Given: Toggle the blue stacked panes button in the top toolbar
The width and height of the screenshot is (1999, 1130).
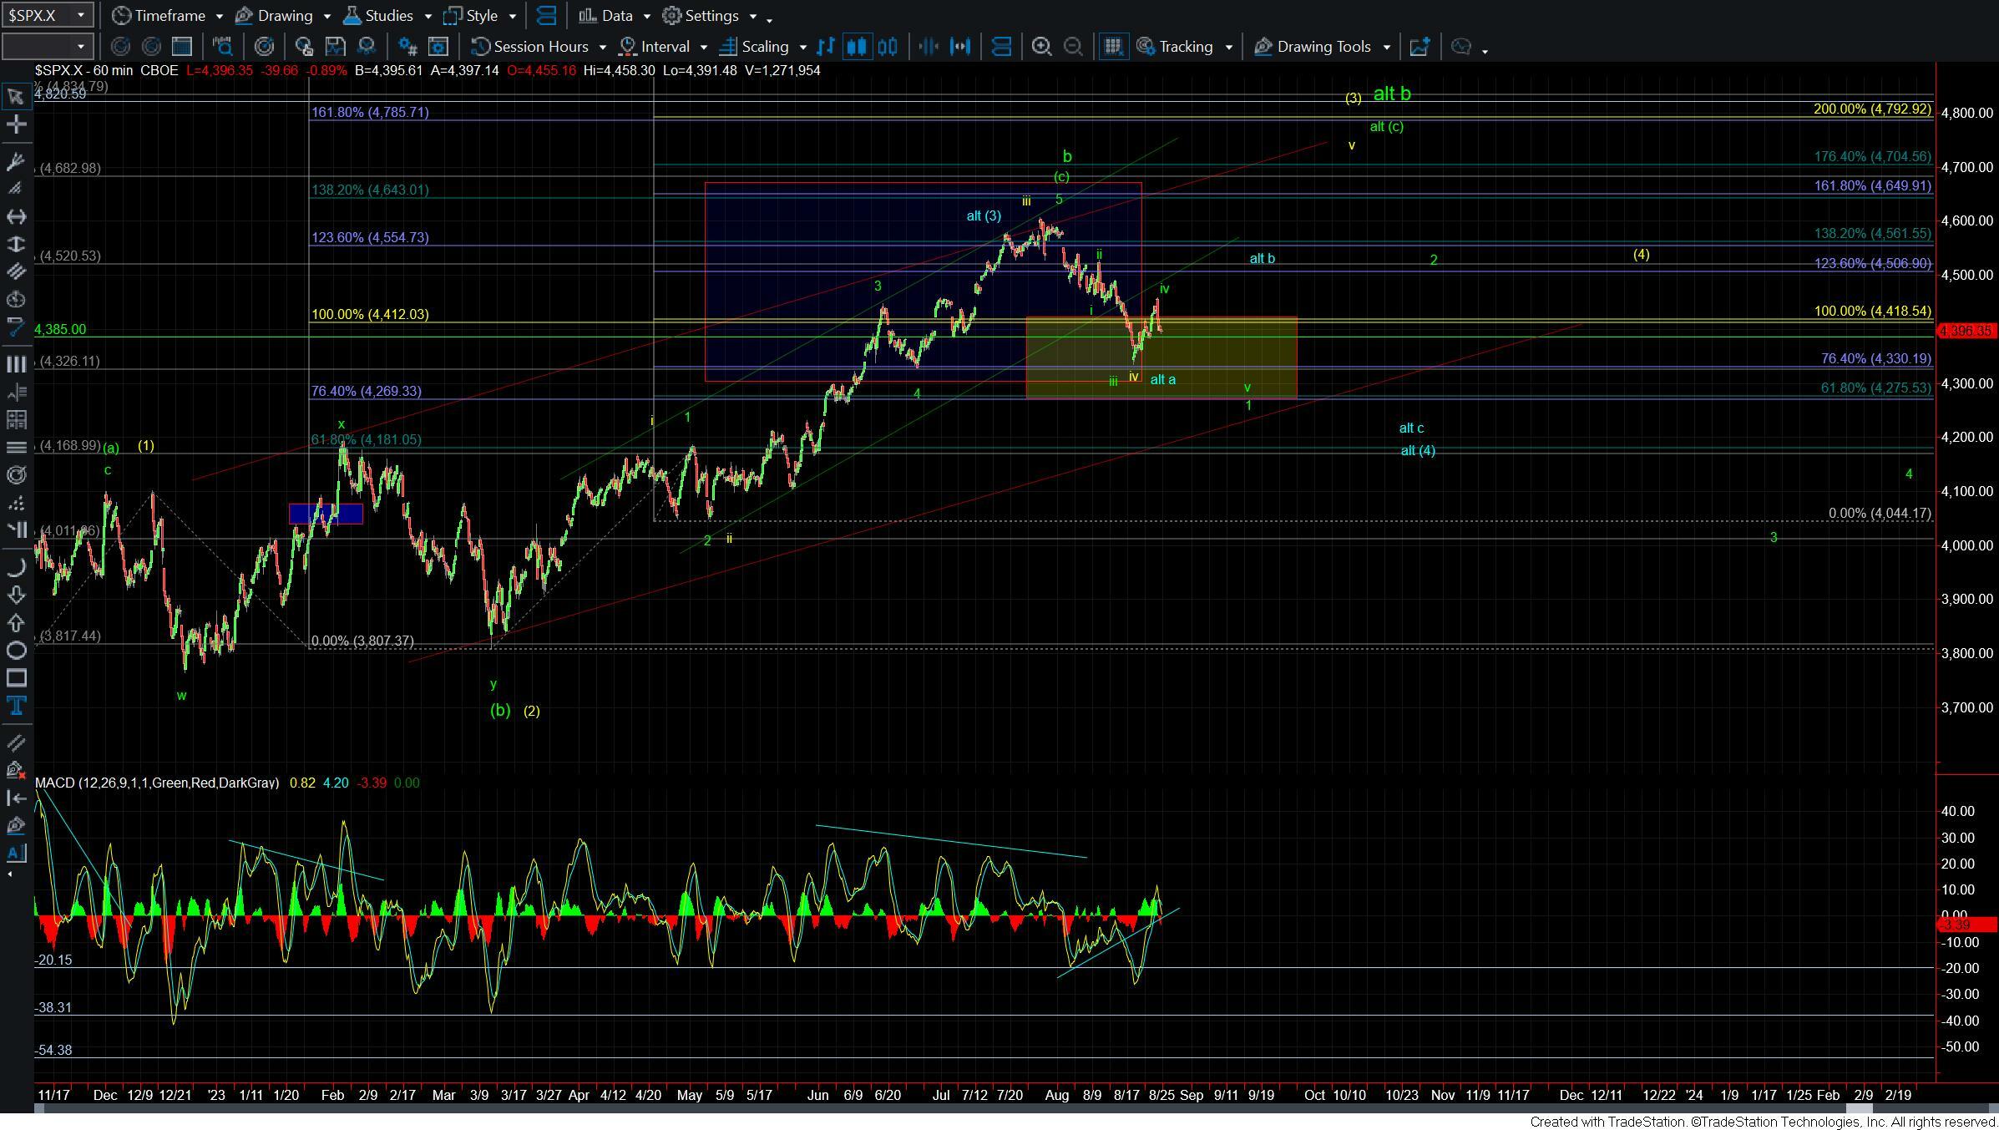Looking at the screenshot, I should (x=546, y=16).
